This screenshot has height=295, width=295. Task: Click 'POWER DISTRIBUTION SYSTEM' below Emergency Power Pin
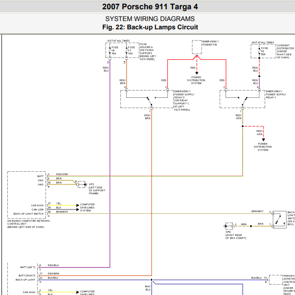click(196, 80)
